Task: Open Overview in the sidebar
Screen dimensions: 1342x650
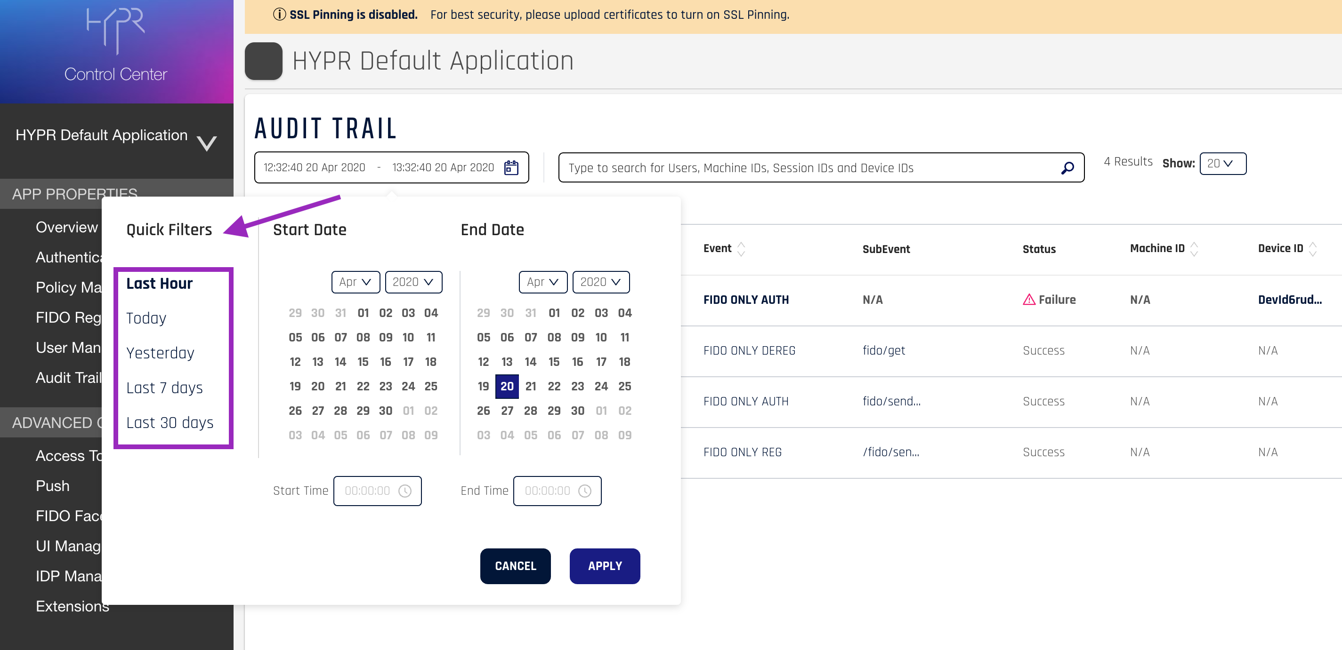Action: click(x=67, y=227)
